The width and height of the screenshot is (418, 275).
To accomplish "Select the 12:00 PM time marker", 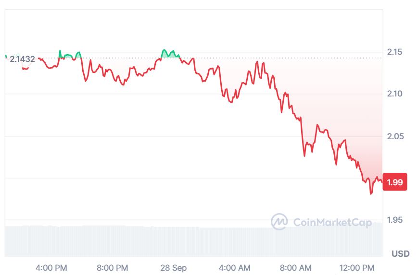I will coord(356,267).
